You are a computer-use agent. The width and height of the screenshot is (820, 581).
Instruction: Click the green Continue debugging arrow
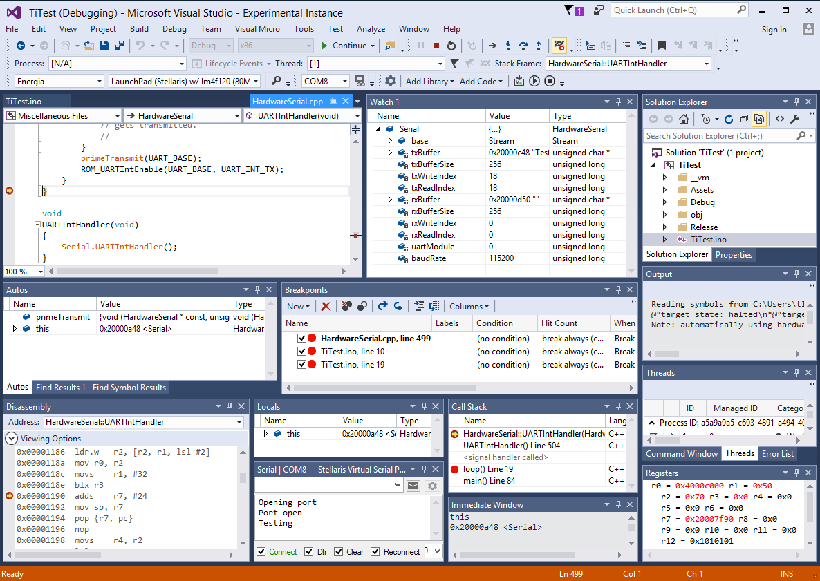(324, 46)
